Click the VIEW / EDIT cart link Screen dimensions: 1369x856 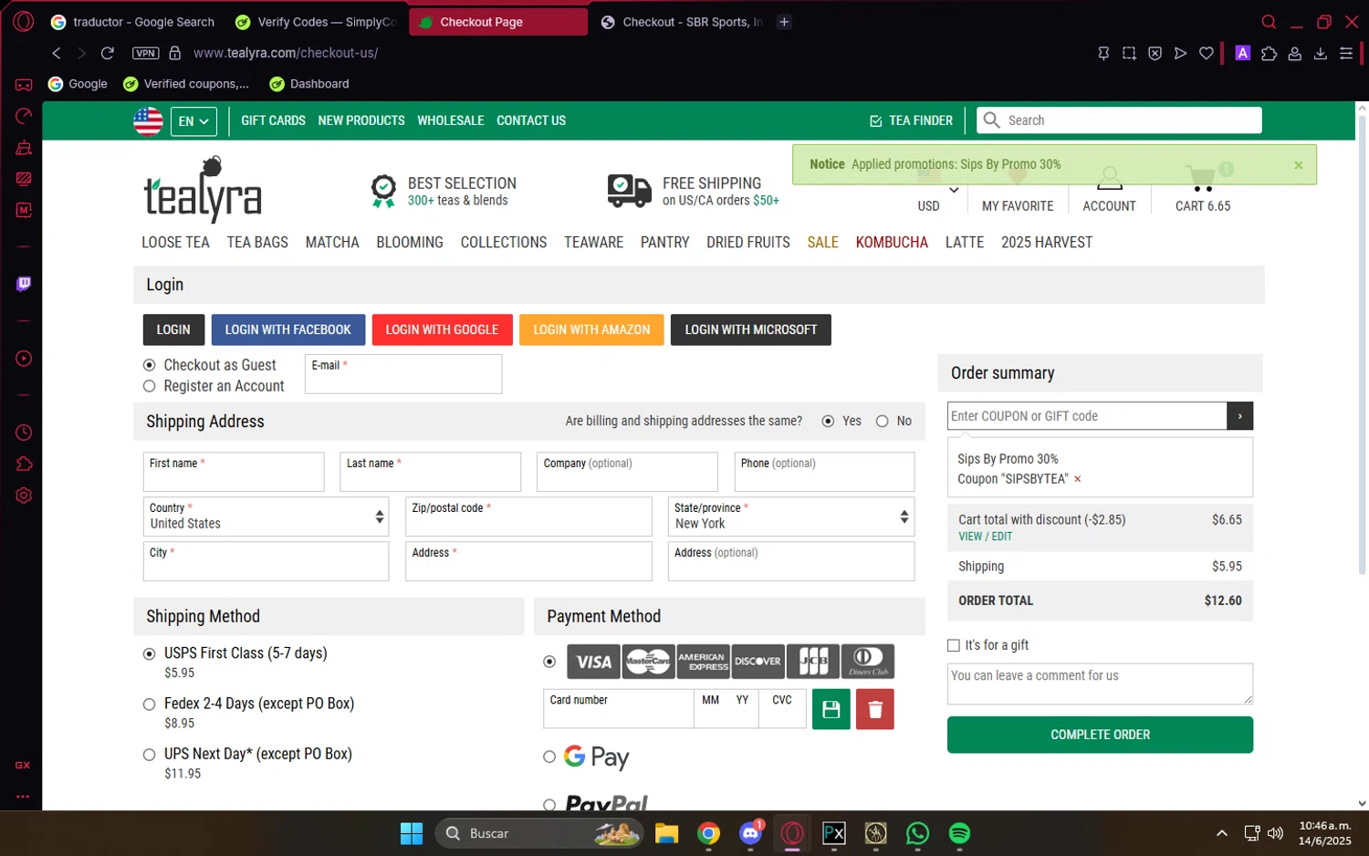[x=985, y=537]
